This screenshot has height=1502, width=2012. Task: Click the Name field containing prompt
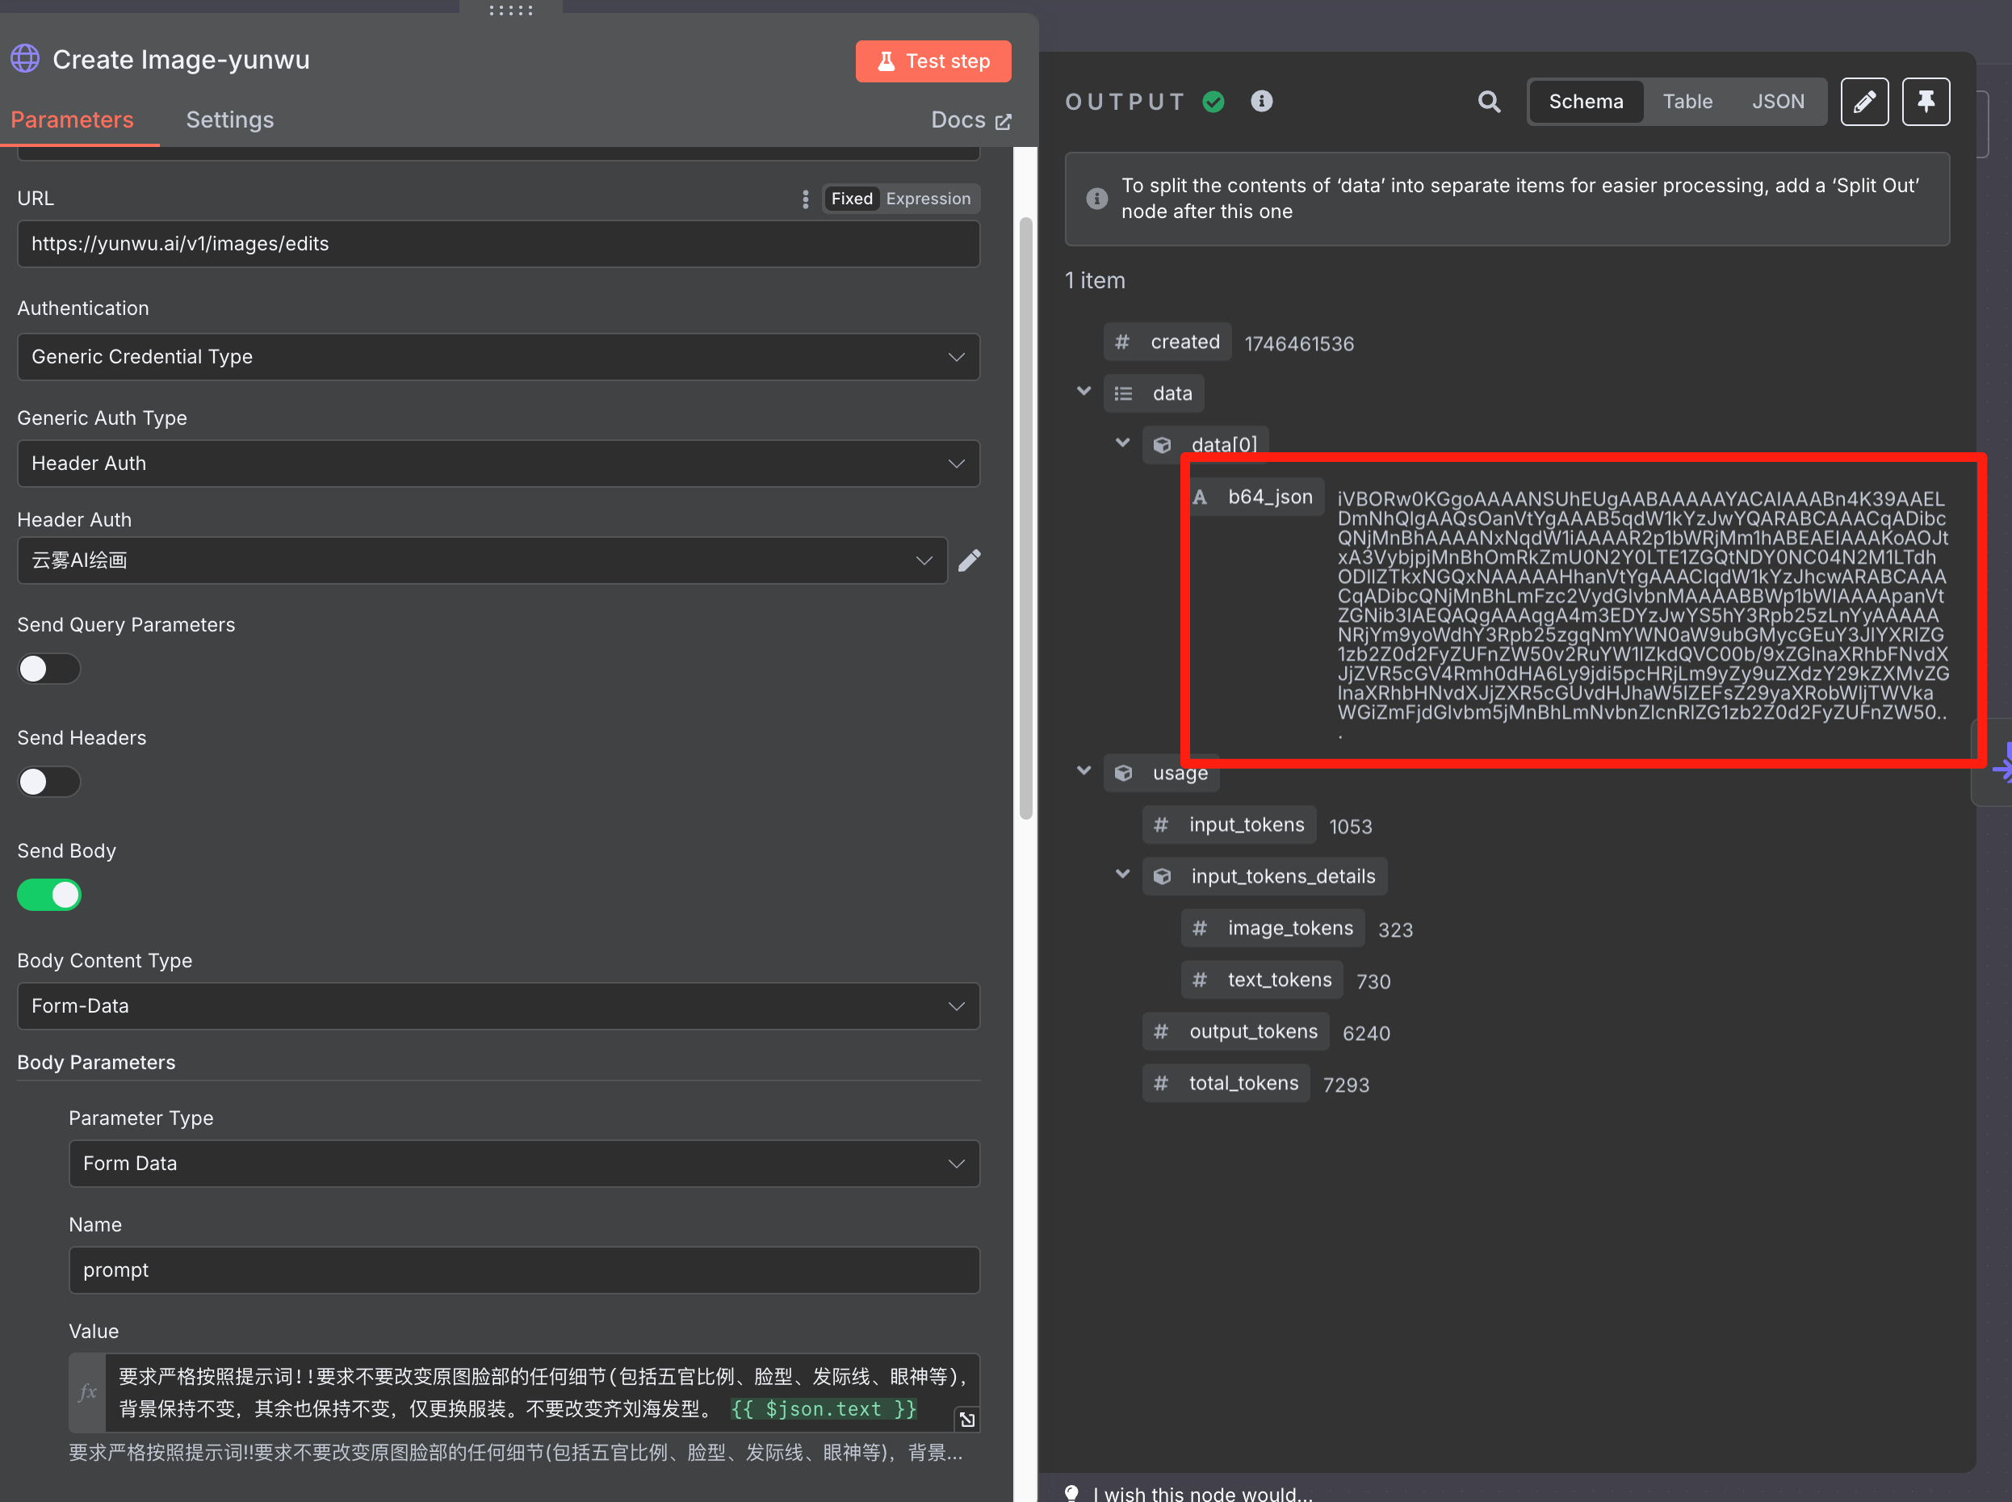click(524, 1270)
